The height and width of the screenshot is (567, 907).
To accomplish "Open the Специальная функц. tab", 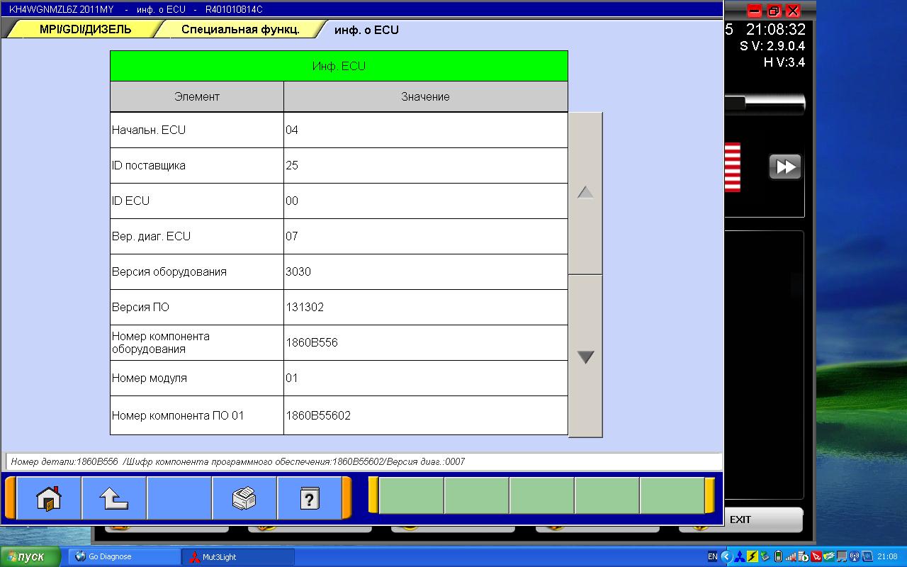I will (240, 30).
